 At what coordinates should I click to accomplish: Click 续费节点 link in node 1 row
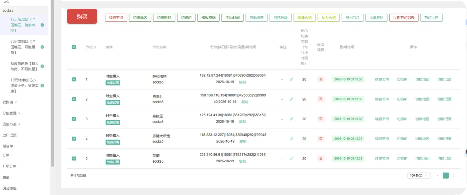point(382,79)
